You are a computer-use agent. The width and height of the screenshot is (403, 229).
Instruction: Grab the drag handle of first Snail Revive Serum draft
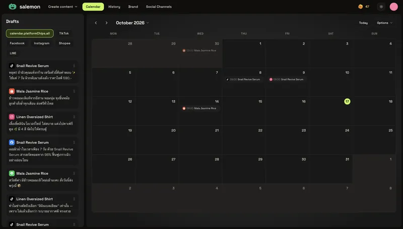click(74, 66)
